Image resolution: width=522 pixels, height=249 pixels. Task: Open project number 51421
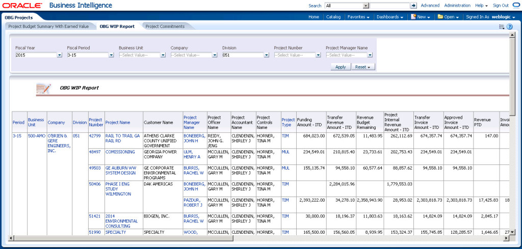click(94, 216)
